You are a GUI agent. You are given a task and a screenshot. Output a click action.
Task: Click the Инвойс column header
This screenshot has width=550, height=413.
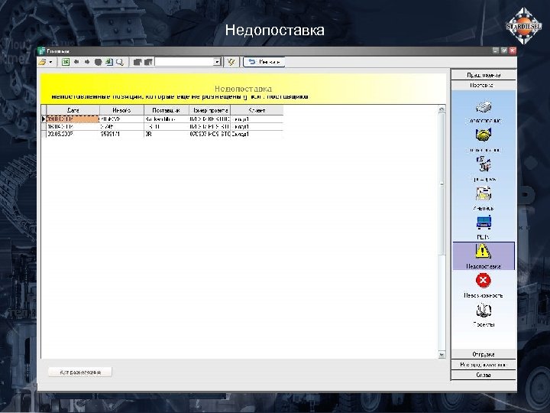(x=121, y=110)
